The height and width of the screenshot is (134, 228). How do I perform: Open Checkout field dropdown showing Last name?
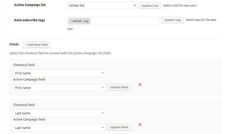59,113
